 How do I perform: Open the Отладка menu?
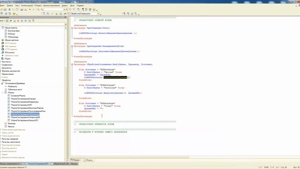(38, 6)
